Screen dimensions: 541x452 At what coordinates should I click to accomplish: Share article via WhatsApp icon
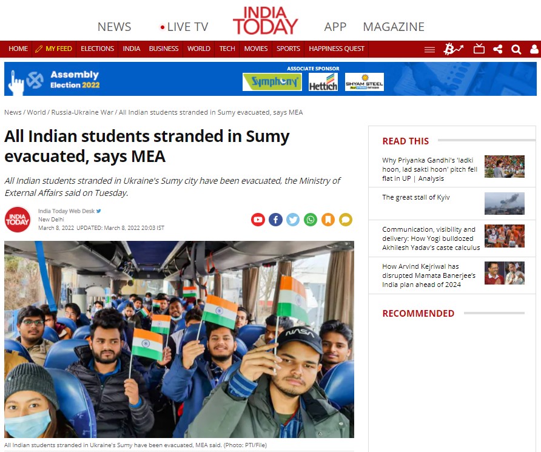click(311, 220)
